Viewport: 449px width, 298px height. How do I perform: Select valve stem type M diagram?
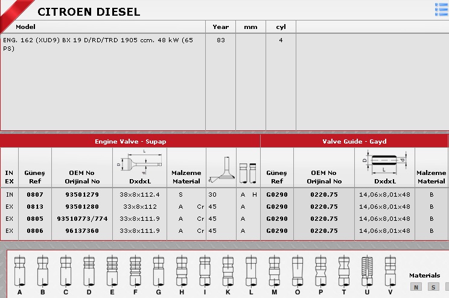click(274, 271)
